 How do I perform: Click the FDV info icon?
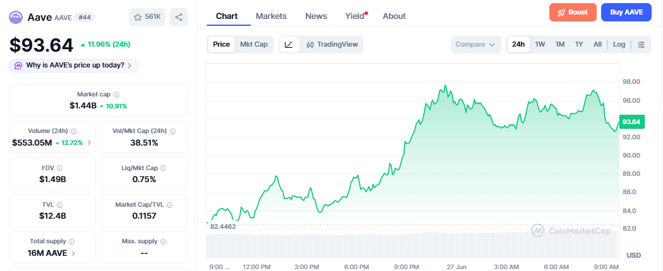coord(59,168)
